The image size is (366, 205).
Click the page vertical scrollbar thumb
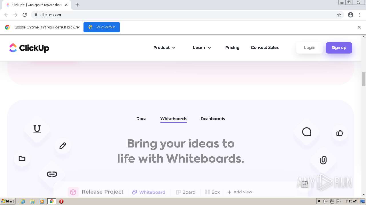click(364, 79)
